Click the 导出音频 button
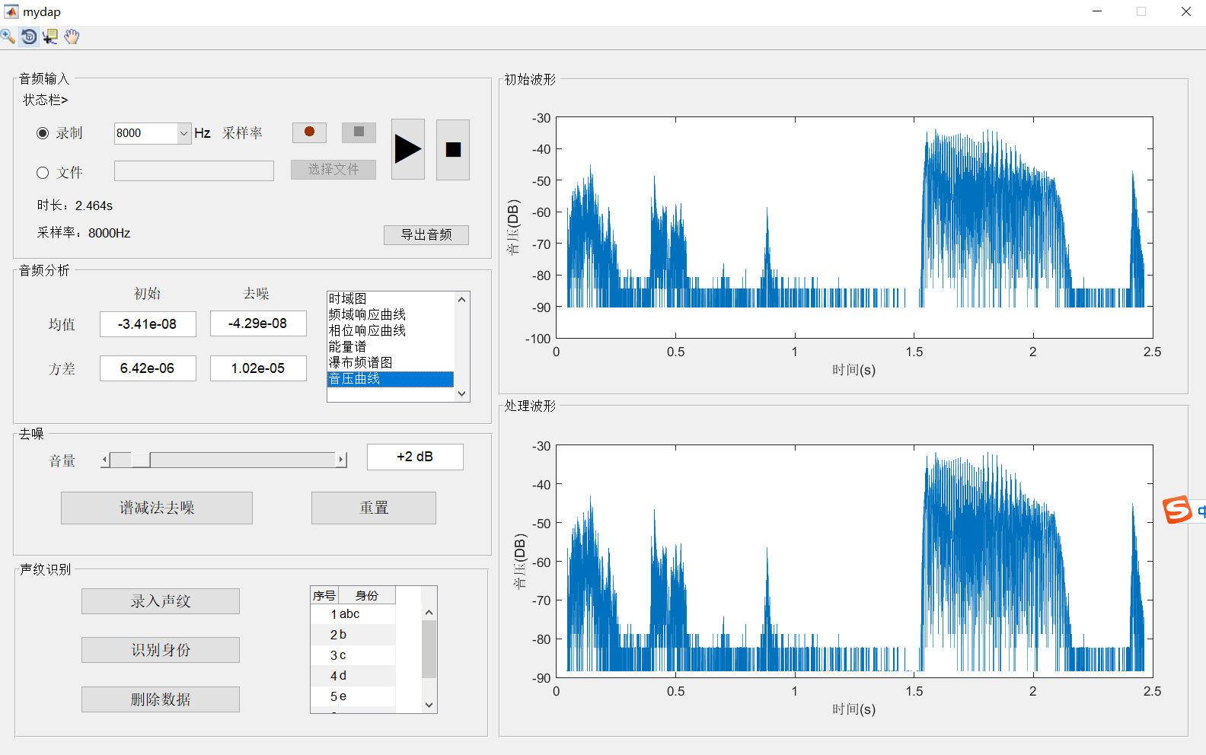The width and height of the screenshot is (1206, 755). coord(426,234)
